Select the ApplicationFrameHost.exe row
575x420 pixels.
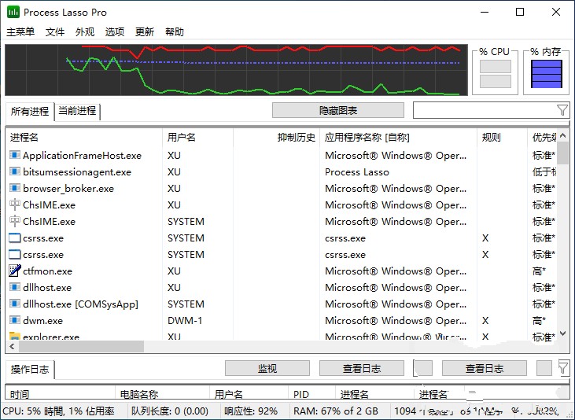pyautogui.click(x=282, y=155)
